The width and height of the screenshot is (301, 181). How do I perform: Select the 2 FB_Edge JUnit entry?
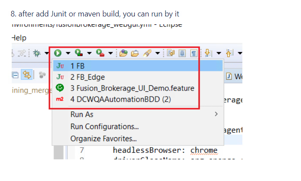(x=138, y=77)
